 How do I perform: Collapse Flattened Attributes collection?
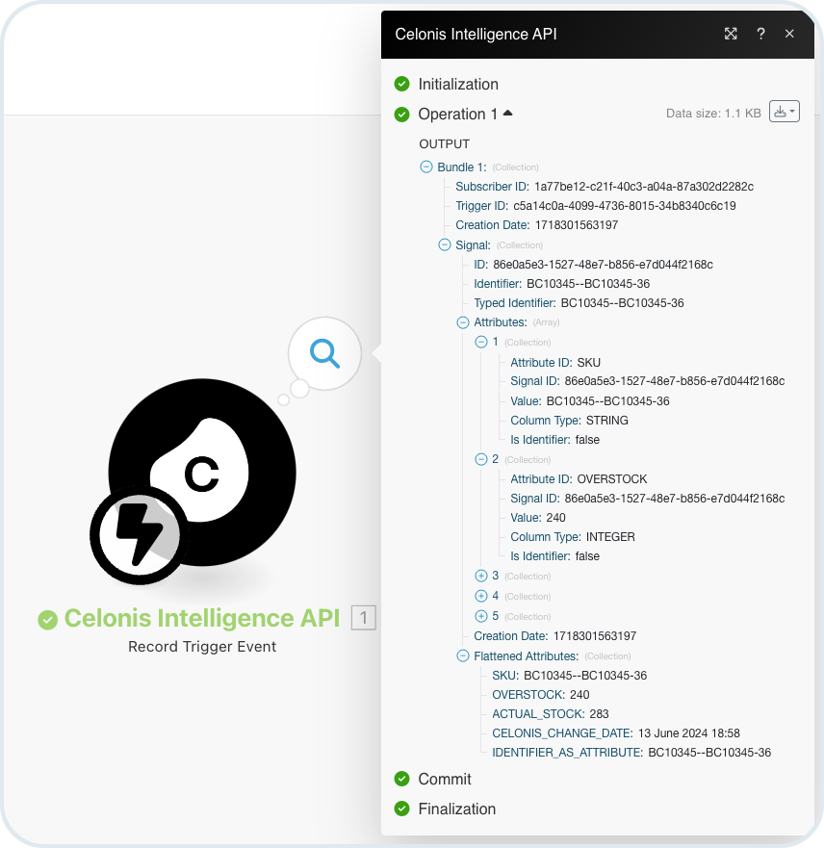[463, 656]
